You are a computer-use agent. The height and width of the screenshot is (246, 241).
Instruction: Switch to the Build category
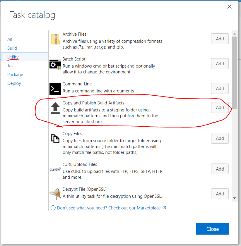click(12, 48)
